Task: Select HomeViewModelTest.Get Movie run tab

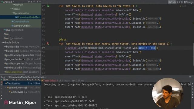Action: click(x=26, y=77)
